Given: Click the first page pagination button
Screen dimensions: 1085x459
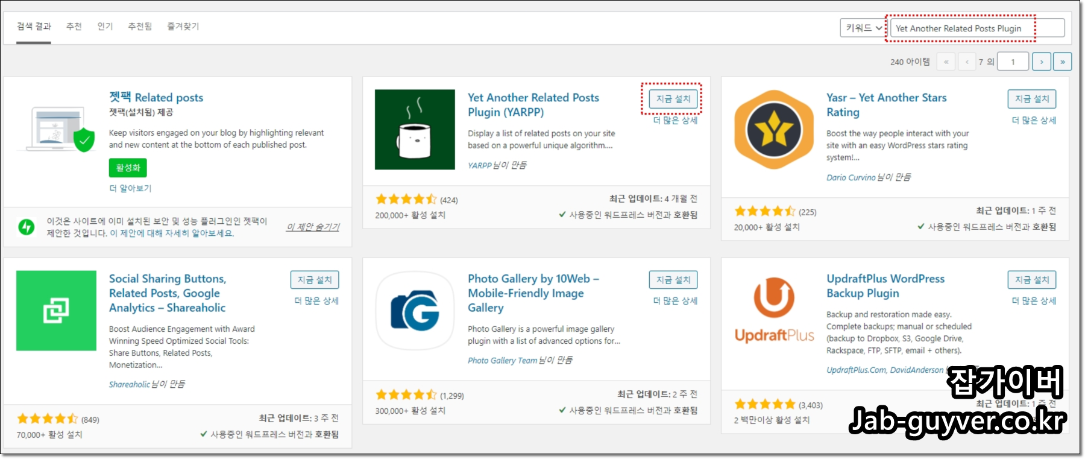Looking at the screenshot, I should click(x=946, y=62).
